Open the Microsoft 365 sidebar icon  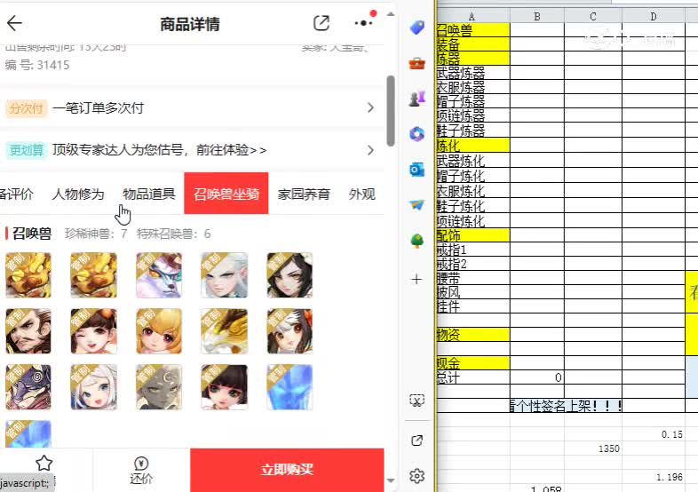(x=416, y=134)
